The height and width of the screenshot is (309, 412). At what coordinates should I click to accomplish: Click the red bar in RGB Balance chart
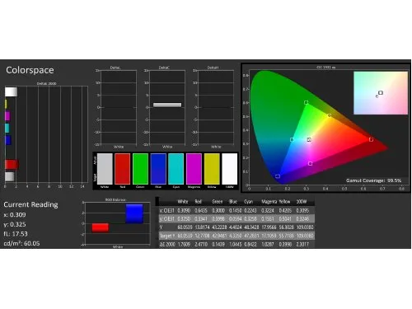101,227
